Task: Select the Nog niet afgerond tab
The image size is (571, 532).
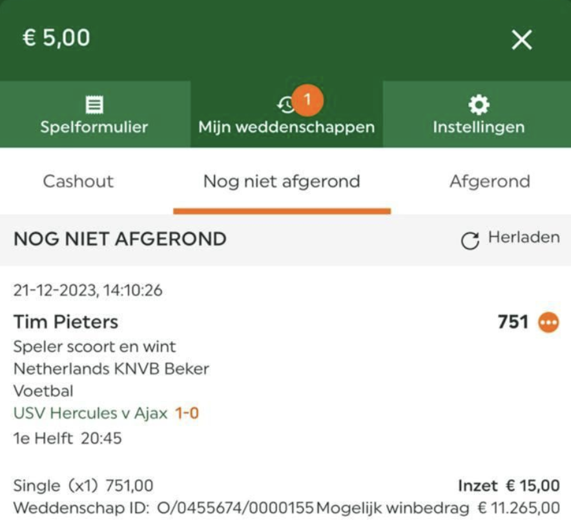Action: (282, 181)
